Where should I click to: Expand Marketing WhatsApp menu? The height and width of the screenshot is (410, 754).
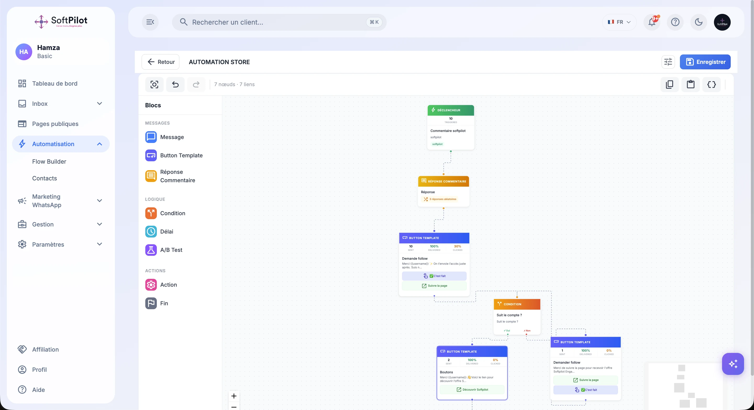[x=61, y=201]
